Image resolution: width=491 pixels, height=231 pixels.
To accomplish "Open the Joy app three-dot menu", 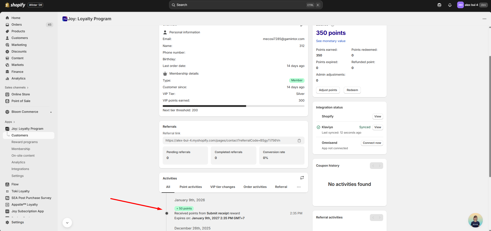I will 484,19.
